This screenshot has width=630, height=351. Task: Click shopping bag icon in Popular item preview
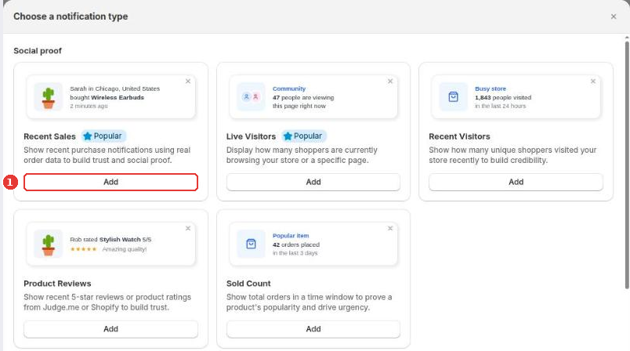click(251, 244)
